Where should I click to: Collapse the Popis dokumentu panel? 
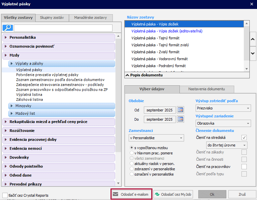(127, 75)
